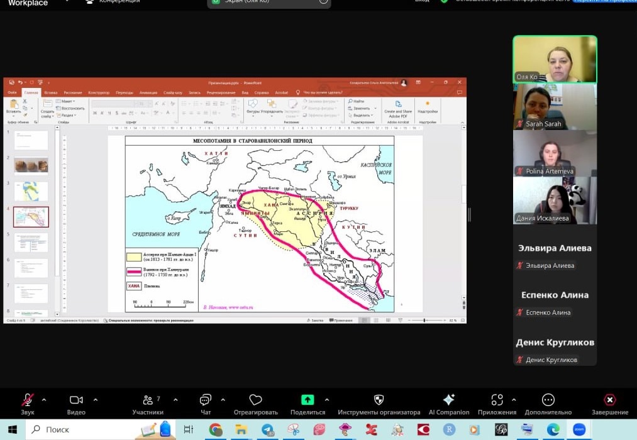Click accessibility status 'Специальные возможности' in status bar

[x=148, y=321]
